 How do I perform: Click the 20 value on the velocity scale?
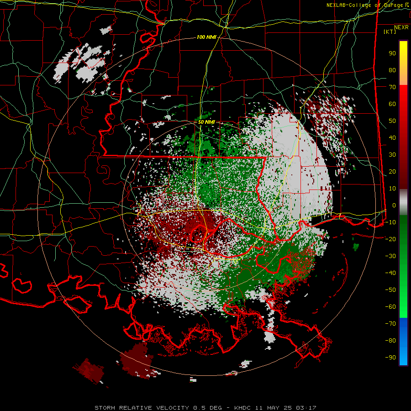coord(392,171)
